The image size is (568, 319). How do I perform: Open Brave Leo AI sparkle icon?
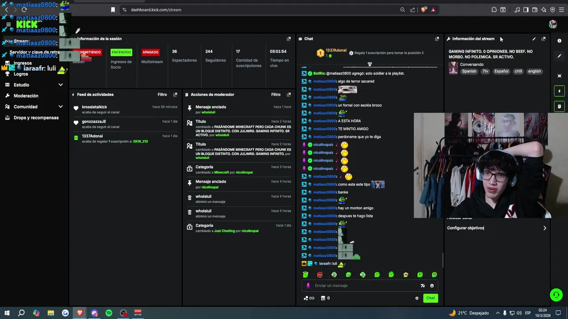pyautogui.click(x=544, y=10)
